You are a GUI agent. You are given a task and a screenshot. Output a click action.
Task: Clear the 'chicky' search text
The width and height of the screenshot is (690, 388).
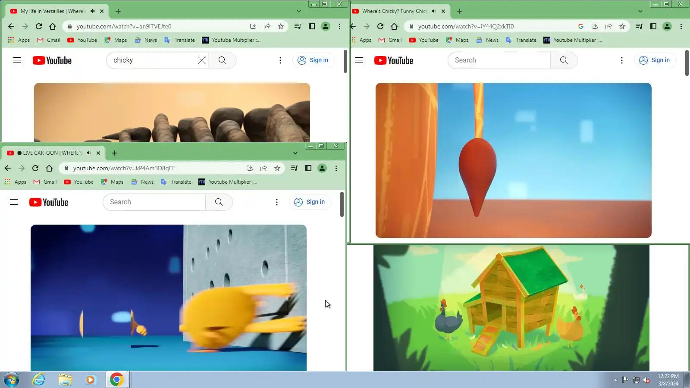pos(201,60)
